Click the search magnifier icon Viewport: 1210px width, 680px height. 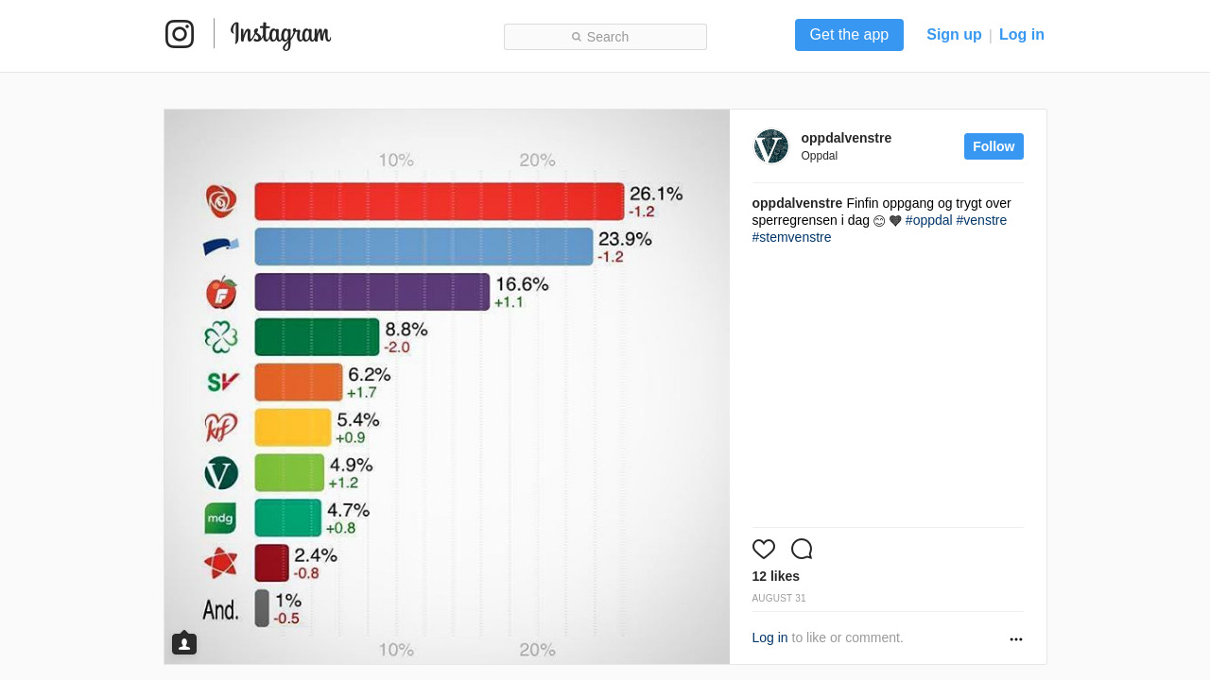pyautogui.click(x=577, y=37)
